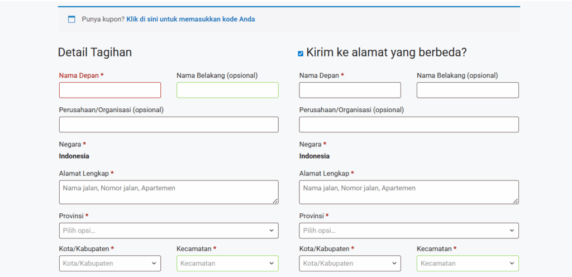Open the billing Kecamatan dropdown

click(x=228, y=263)
